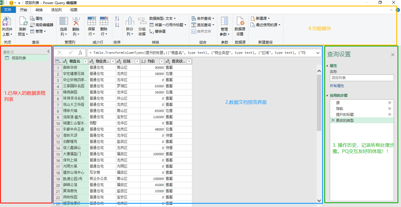Open the filter dropdown on the 楼盘名 column
Viewport: 401px width, 207px height.
tap(85, 61)
